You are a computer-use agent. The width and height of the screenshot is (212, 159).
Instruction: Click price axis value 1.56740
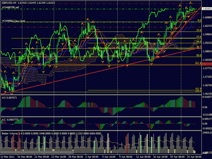coord(207,85)
